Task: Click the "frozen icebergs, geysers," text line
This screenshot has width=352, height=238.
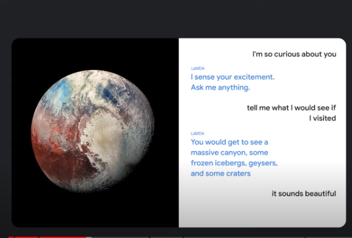Action: coord(234,163)
